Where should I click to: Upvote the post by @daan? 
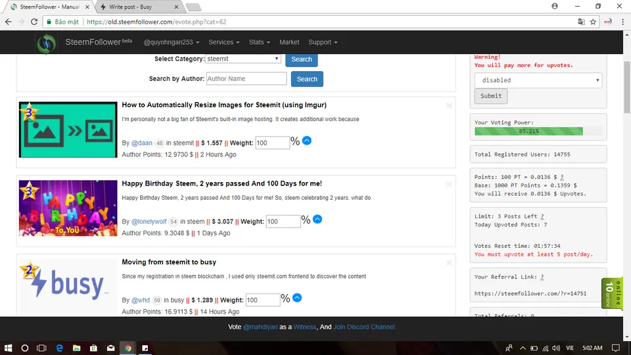pyautogui.click(x=307, y=141)
